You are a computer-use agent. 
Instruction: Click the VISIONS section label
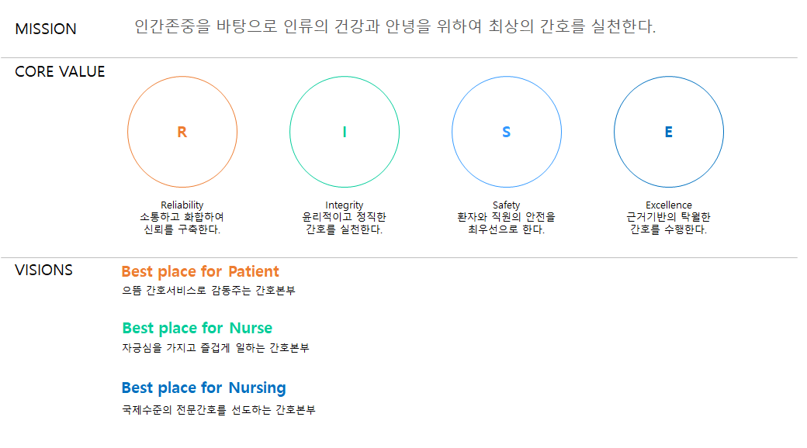coord(43,270)
